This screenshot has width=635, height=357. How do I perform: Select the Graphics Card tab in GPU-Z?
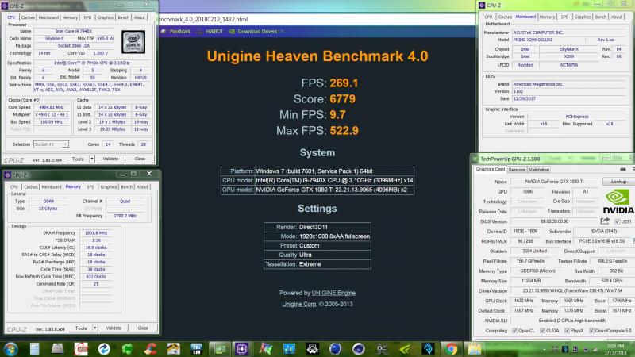490,169
